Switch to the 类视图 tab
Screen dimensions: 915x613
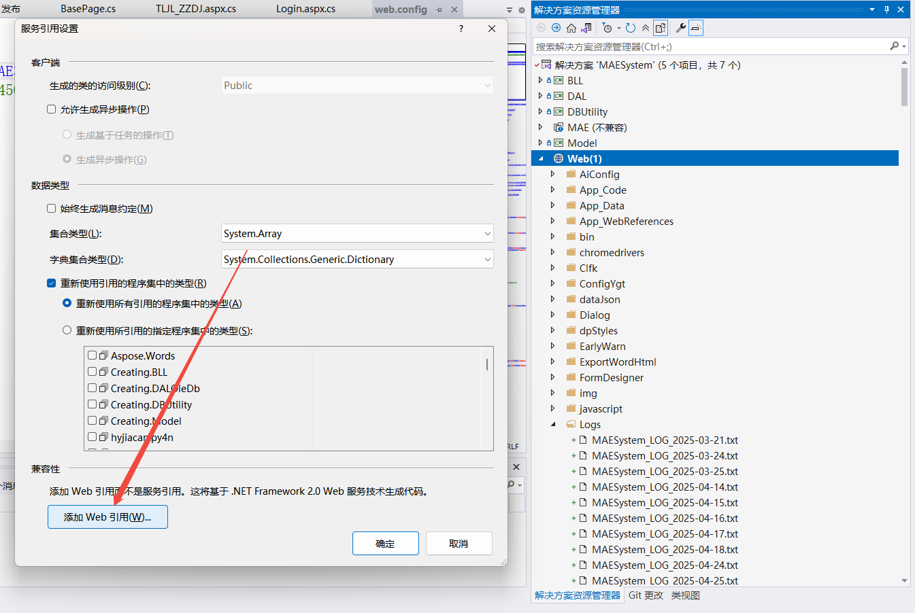[686, 595]
